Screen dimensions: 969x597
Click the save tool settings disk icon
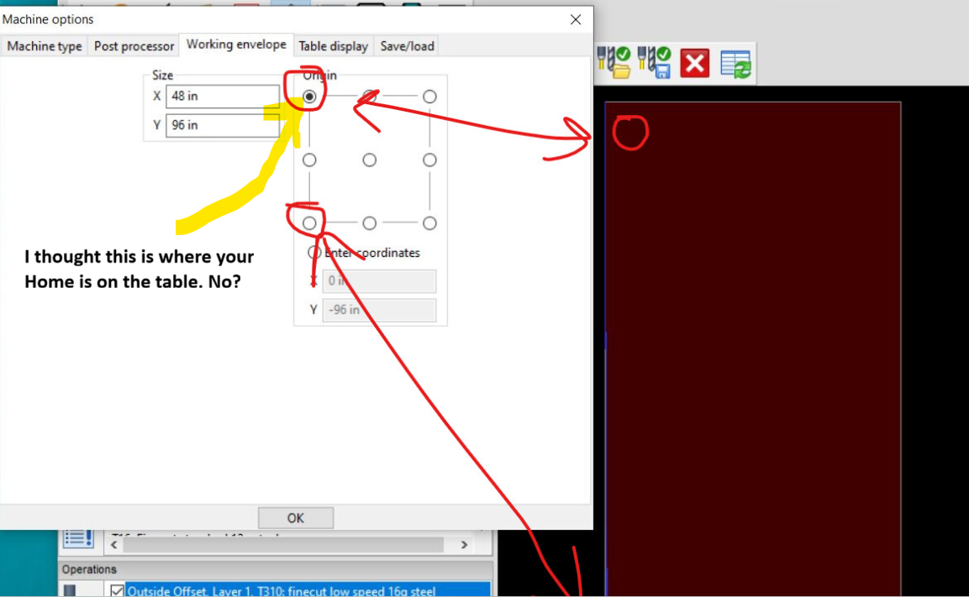pos(654,63)
